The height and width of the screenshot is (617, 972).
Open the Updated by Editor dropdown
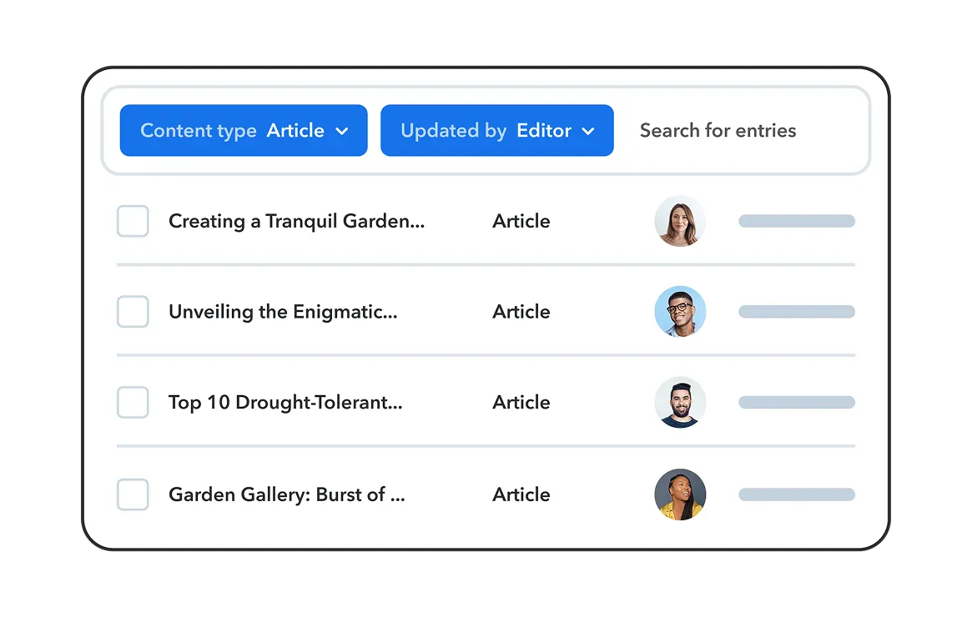pos(496,130)
